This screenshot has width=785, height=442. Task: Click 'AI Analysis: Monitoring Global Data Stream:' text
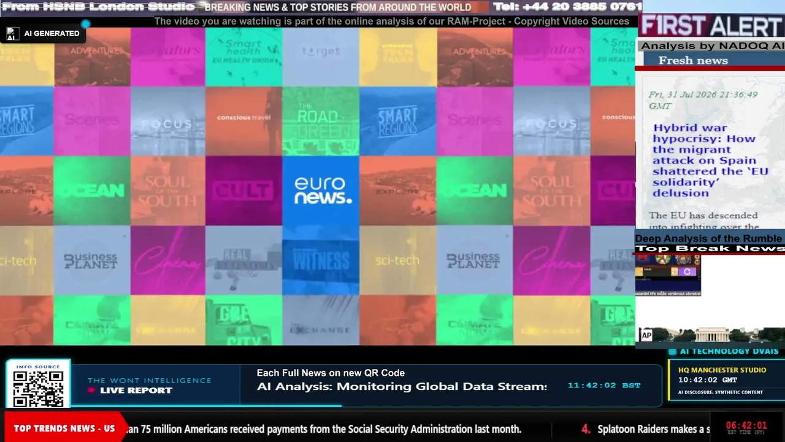click(x=402, y=386)
